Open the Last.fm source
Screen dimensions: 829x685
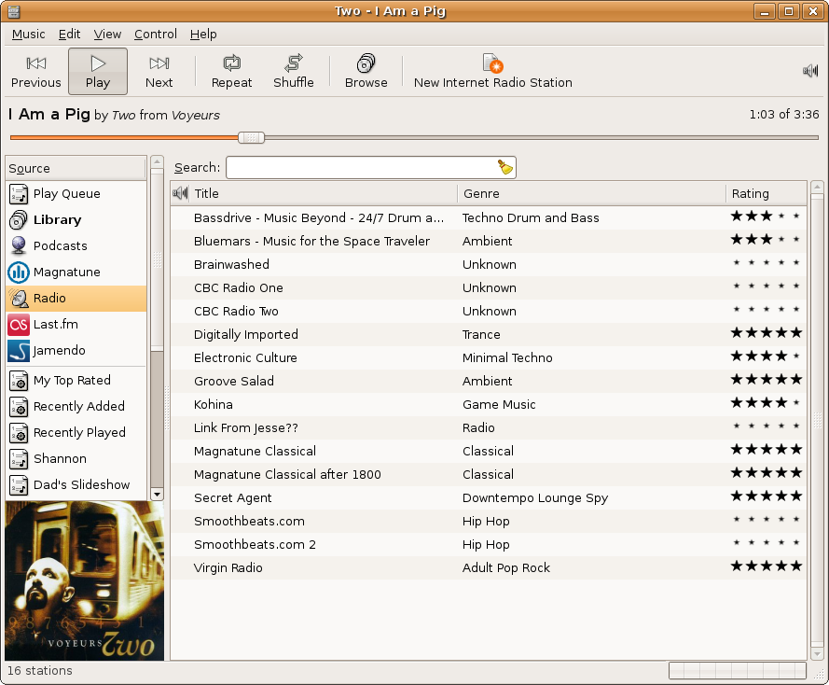coord(76,324)
